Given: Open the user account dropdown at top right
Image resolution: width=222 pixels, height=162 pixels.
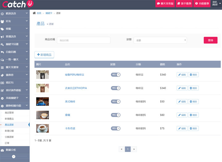Looking at the screenshot, I should 216,3.
